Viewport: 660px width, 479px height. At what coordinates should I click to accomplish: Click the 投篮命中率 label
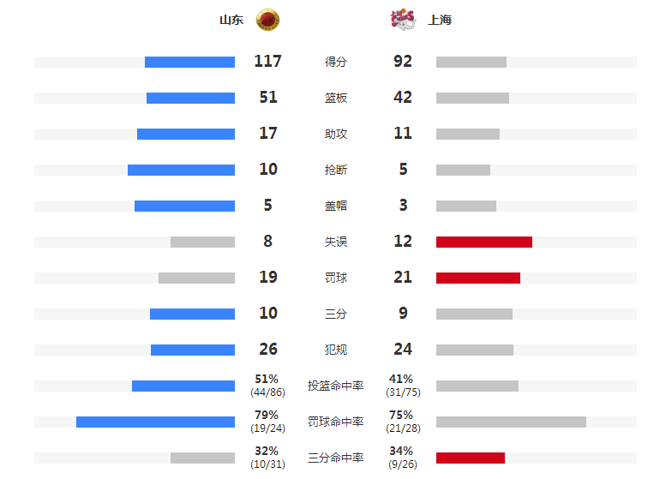[x=335, y=386]
